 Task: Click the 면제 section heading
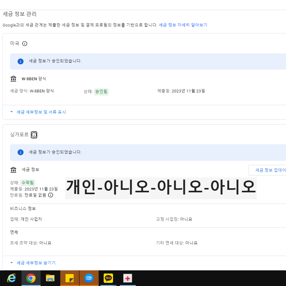14,232
